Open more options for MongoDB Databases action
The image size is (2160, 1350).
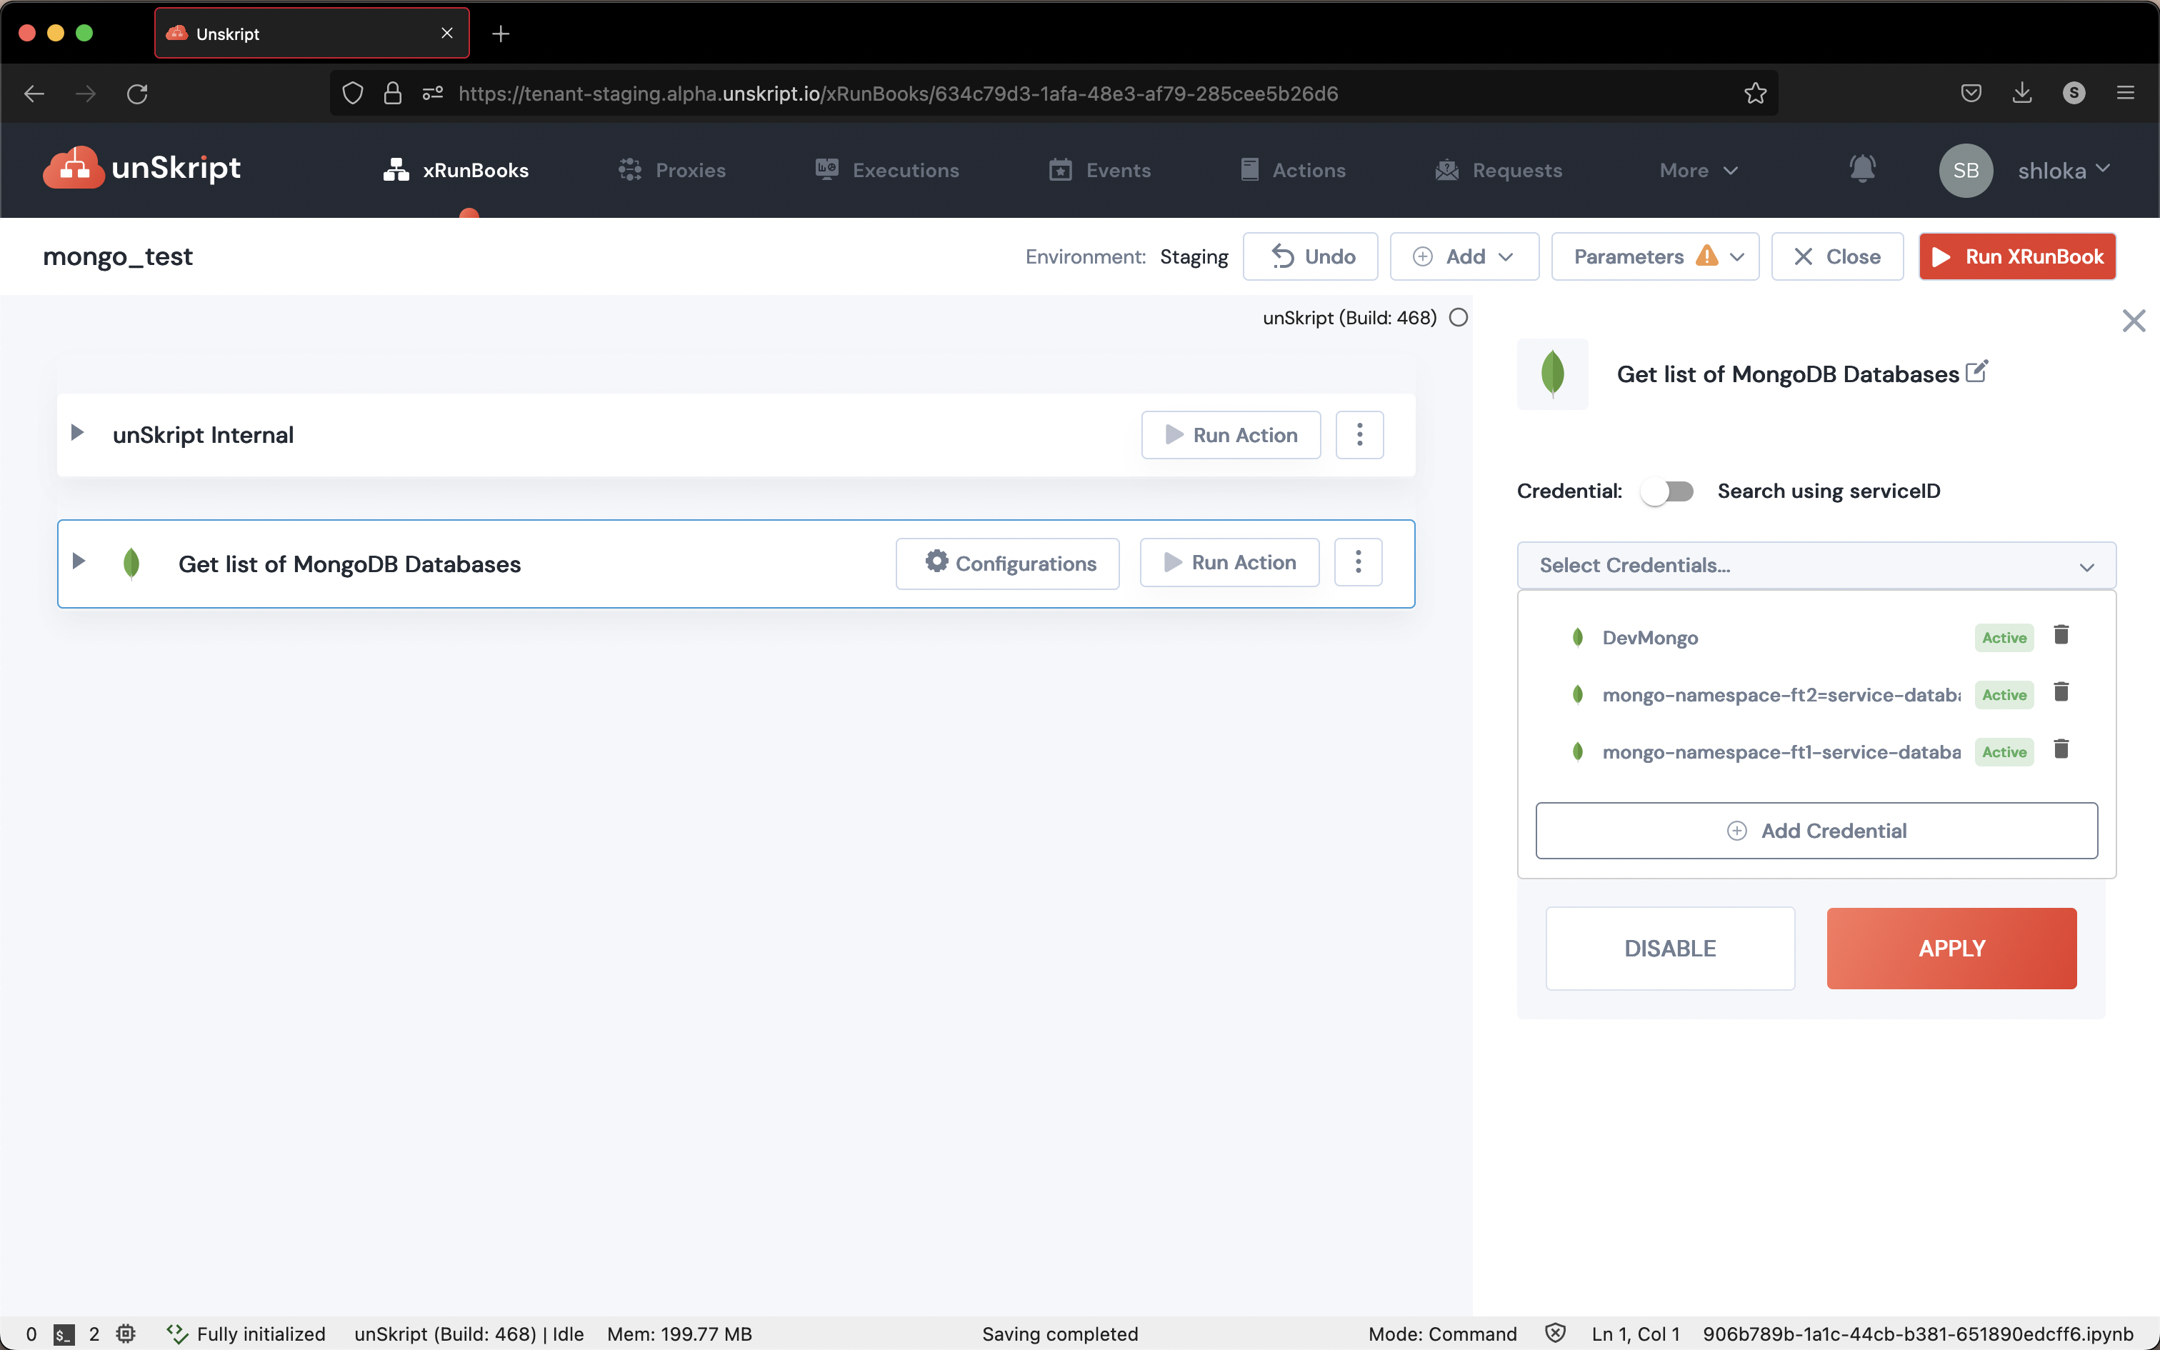[x=1358, y=563]
